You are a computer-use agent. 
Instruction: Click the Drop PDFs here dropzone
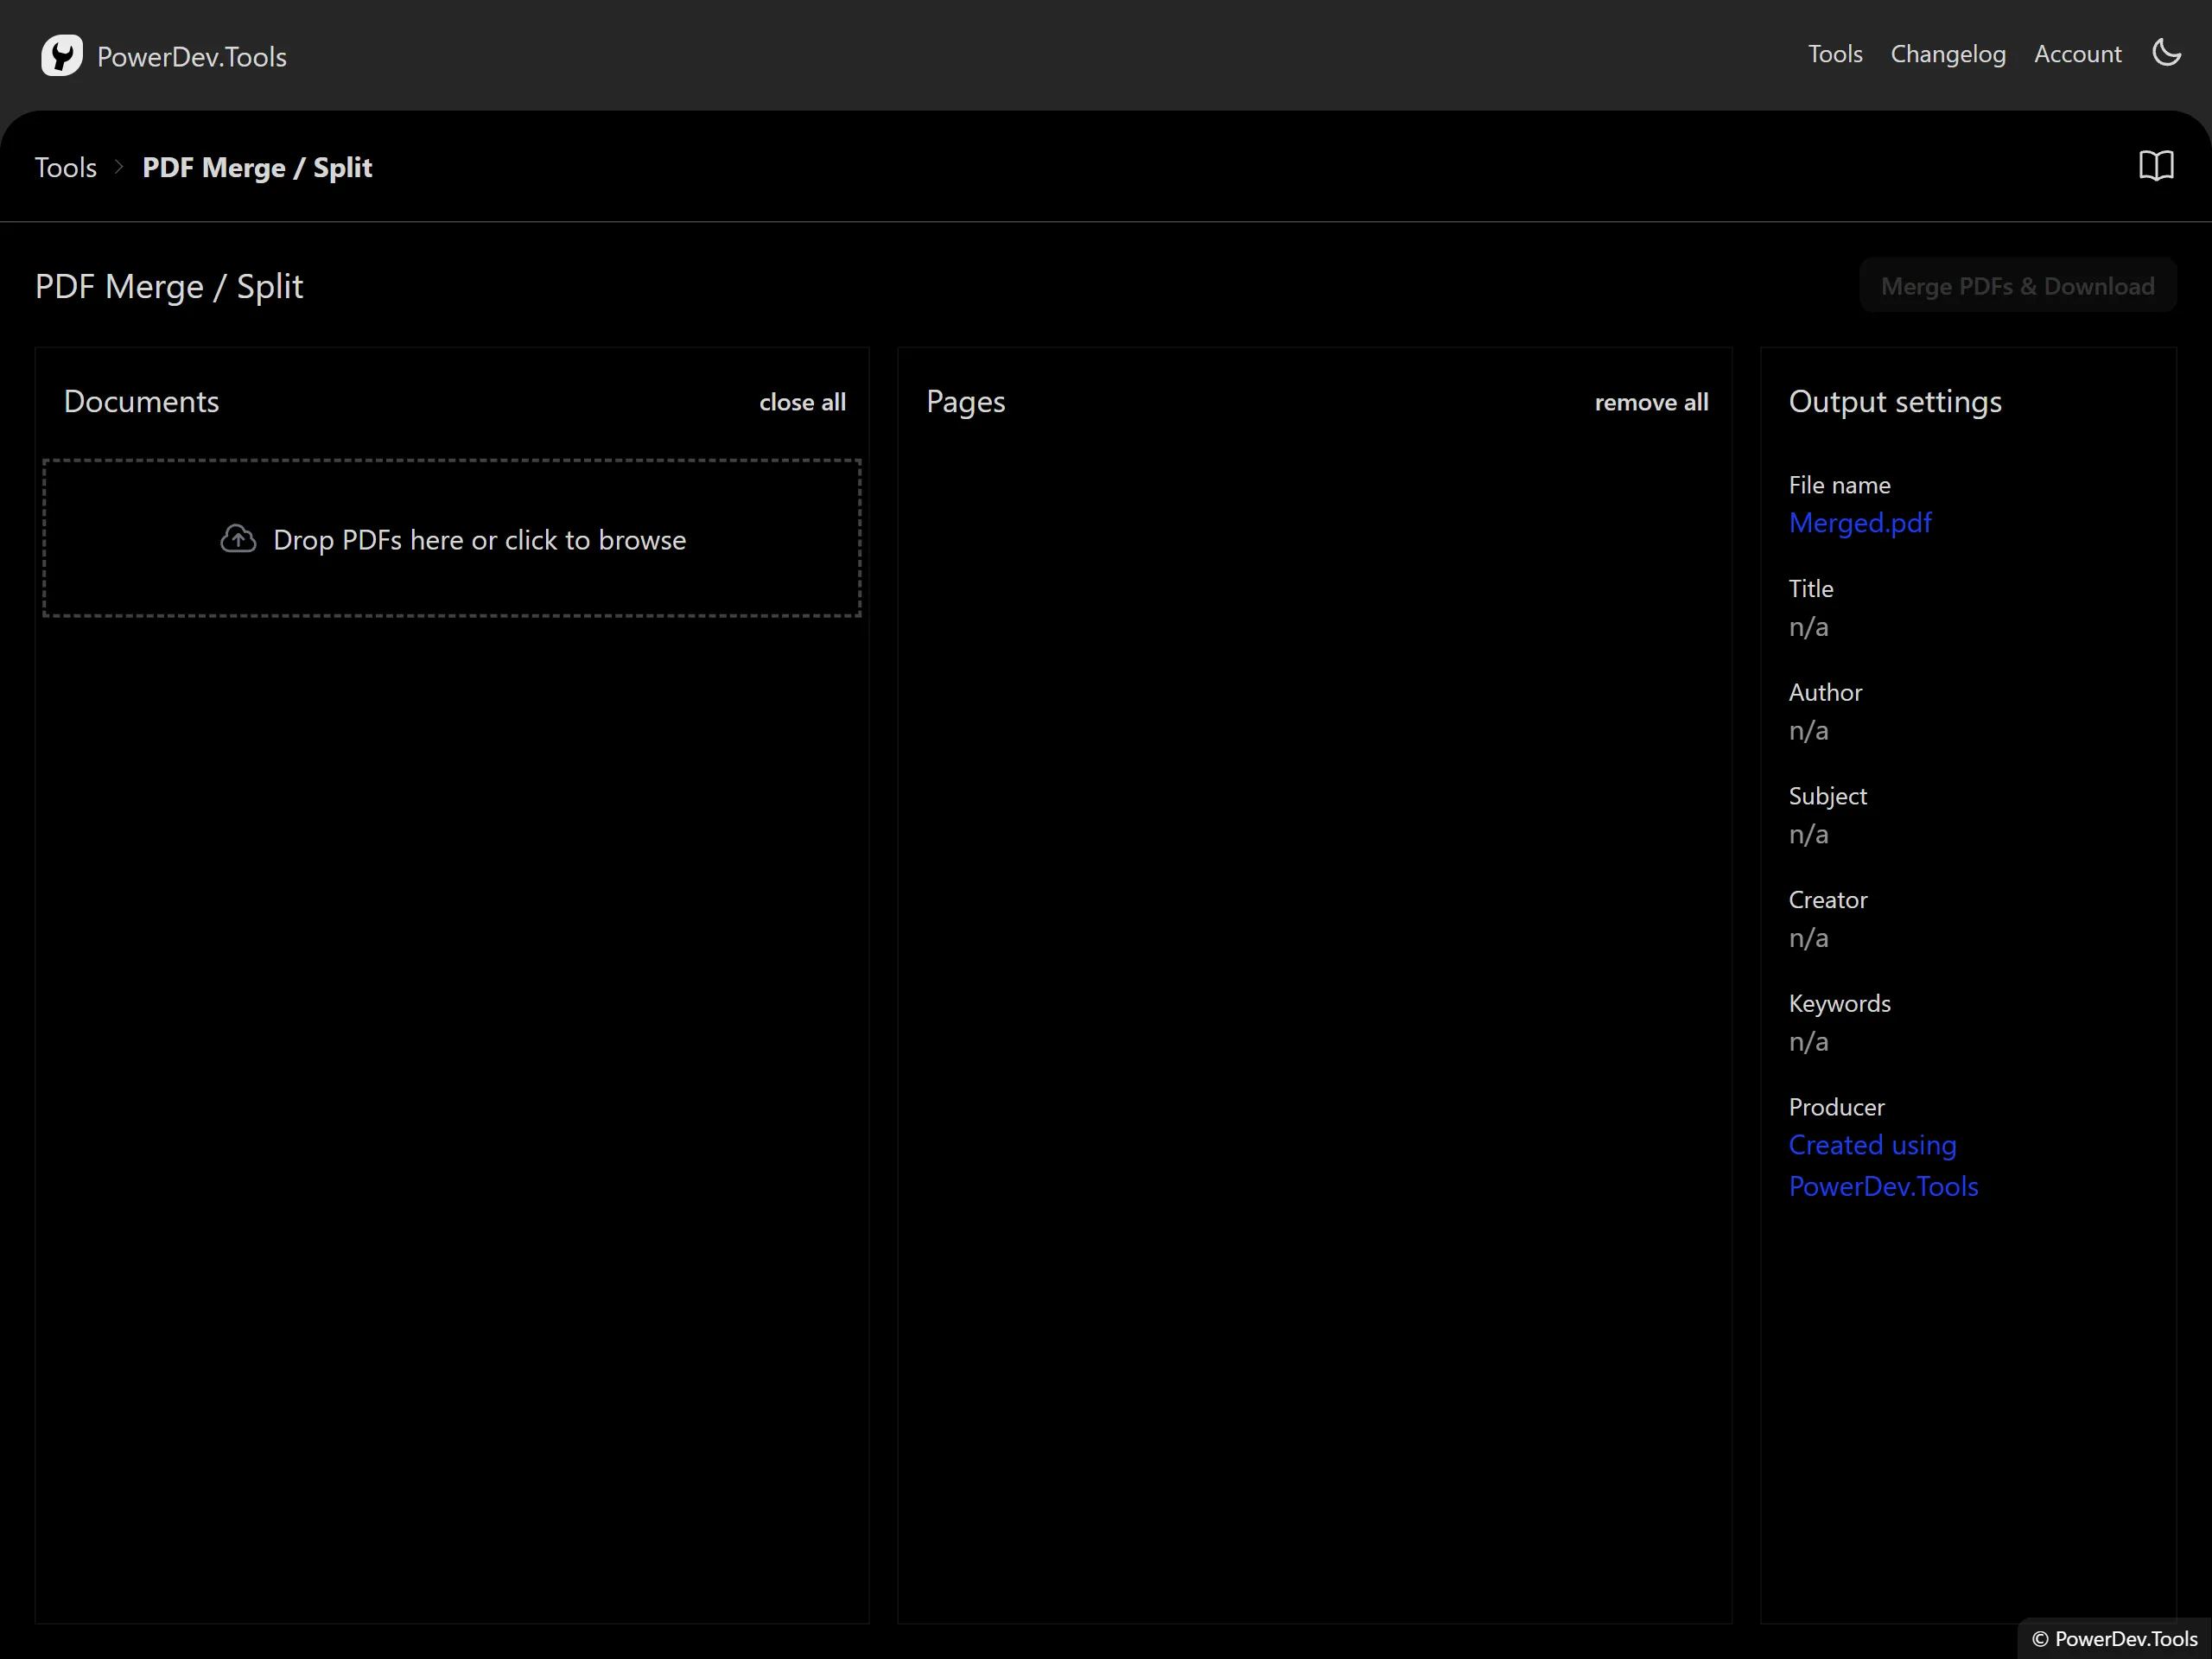pyautogui.click(x=452, y=539)
